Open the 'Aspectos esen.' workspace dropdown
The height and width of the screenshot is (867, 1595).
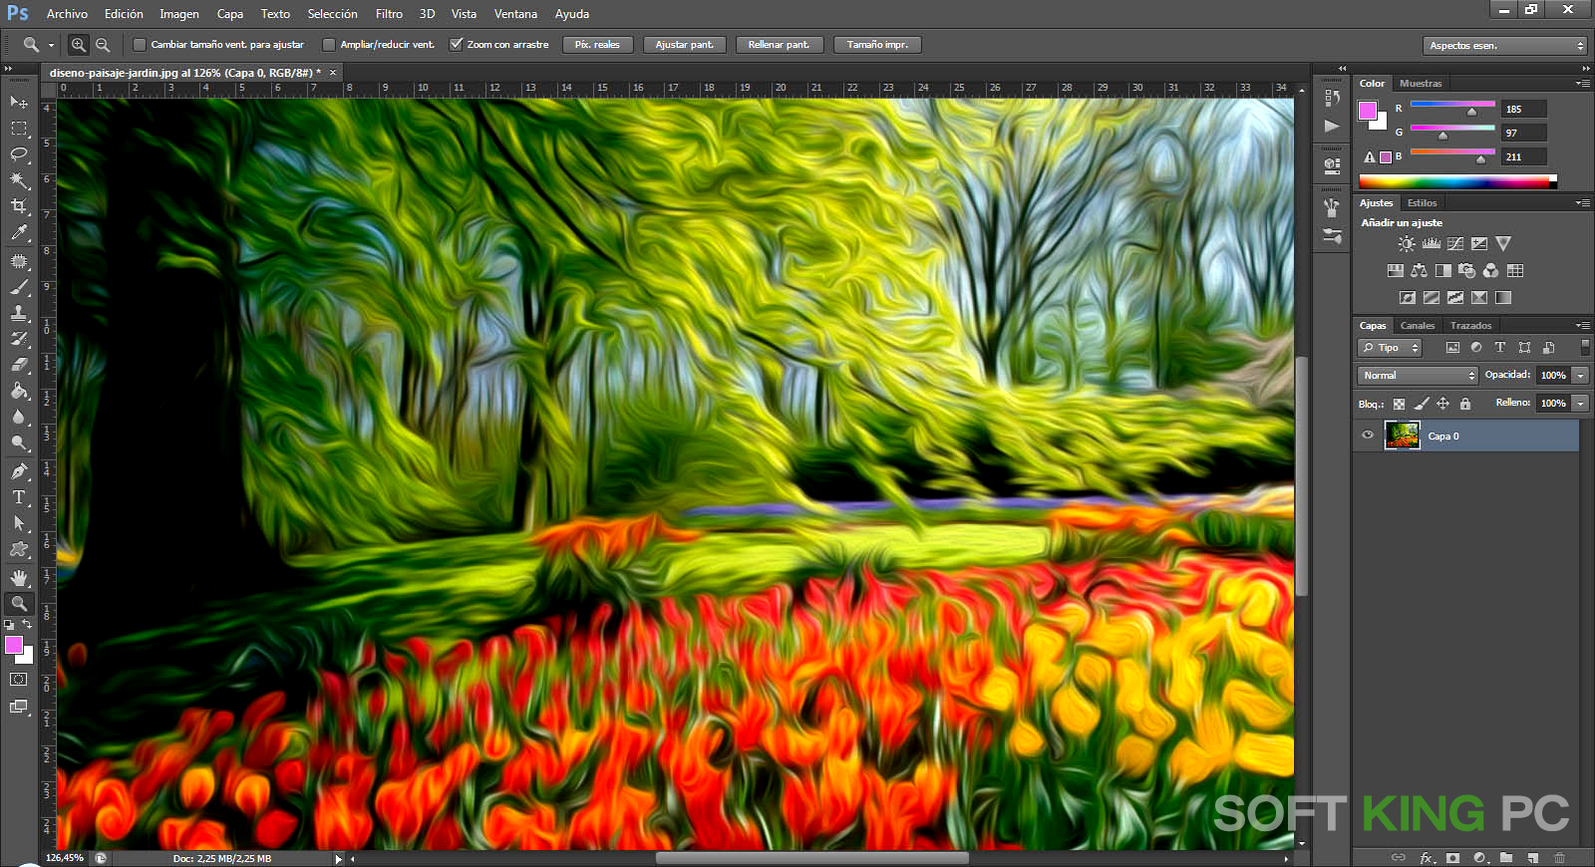coord(1504,46)
